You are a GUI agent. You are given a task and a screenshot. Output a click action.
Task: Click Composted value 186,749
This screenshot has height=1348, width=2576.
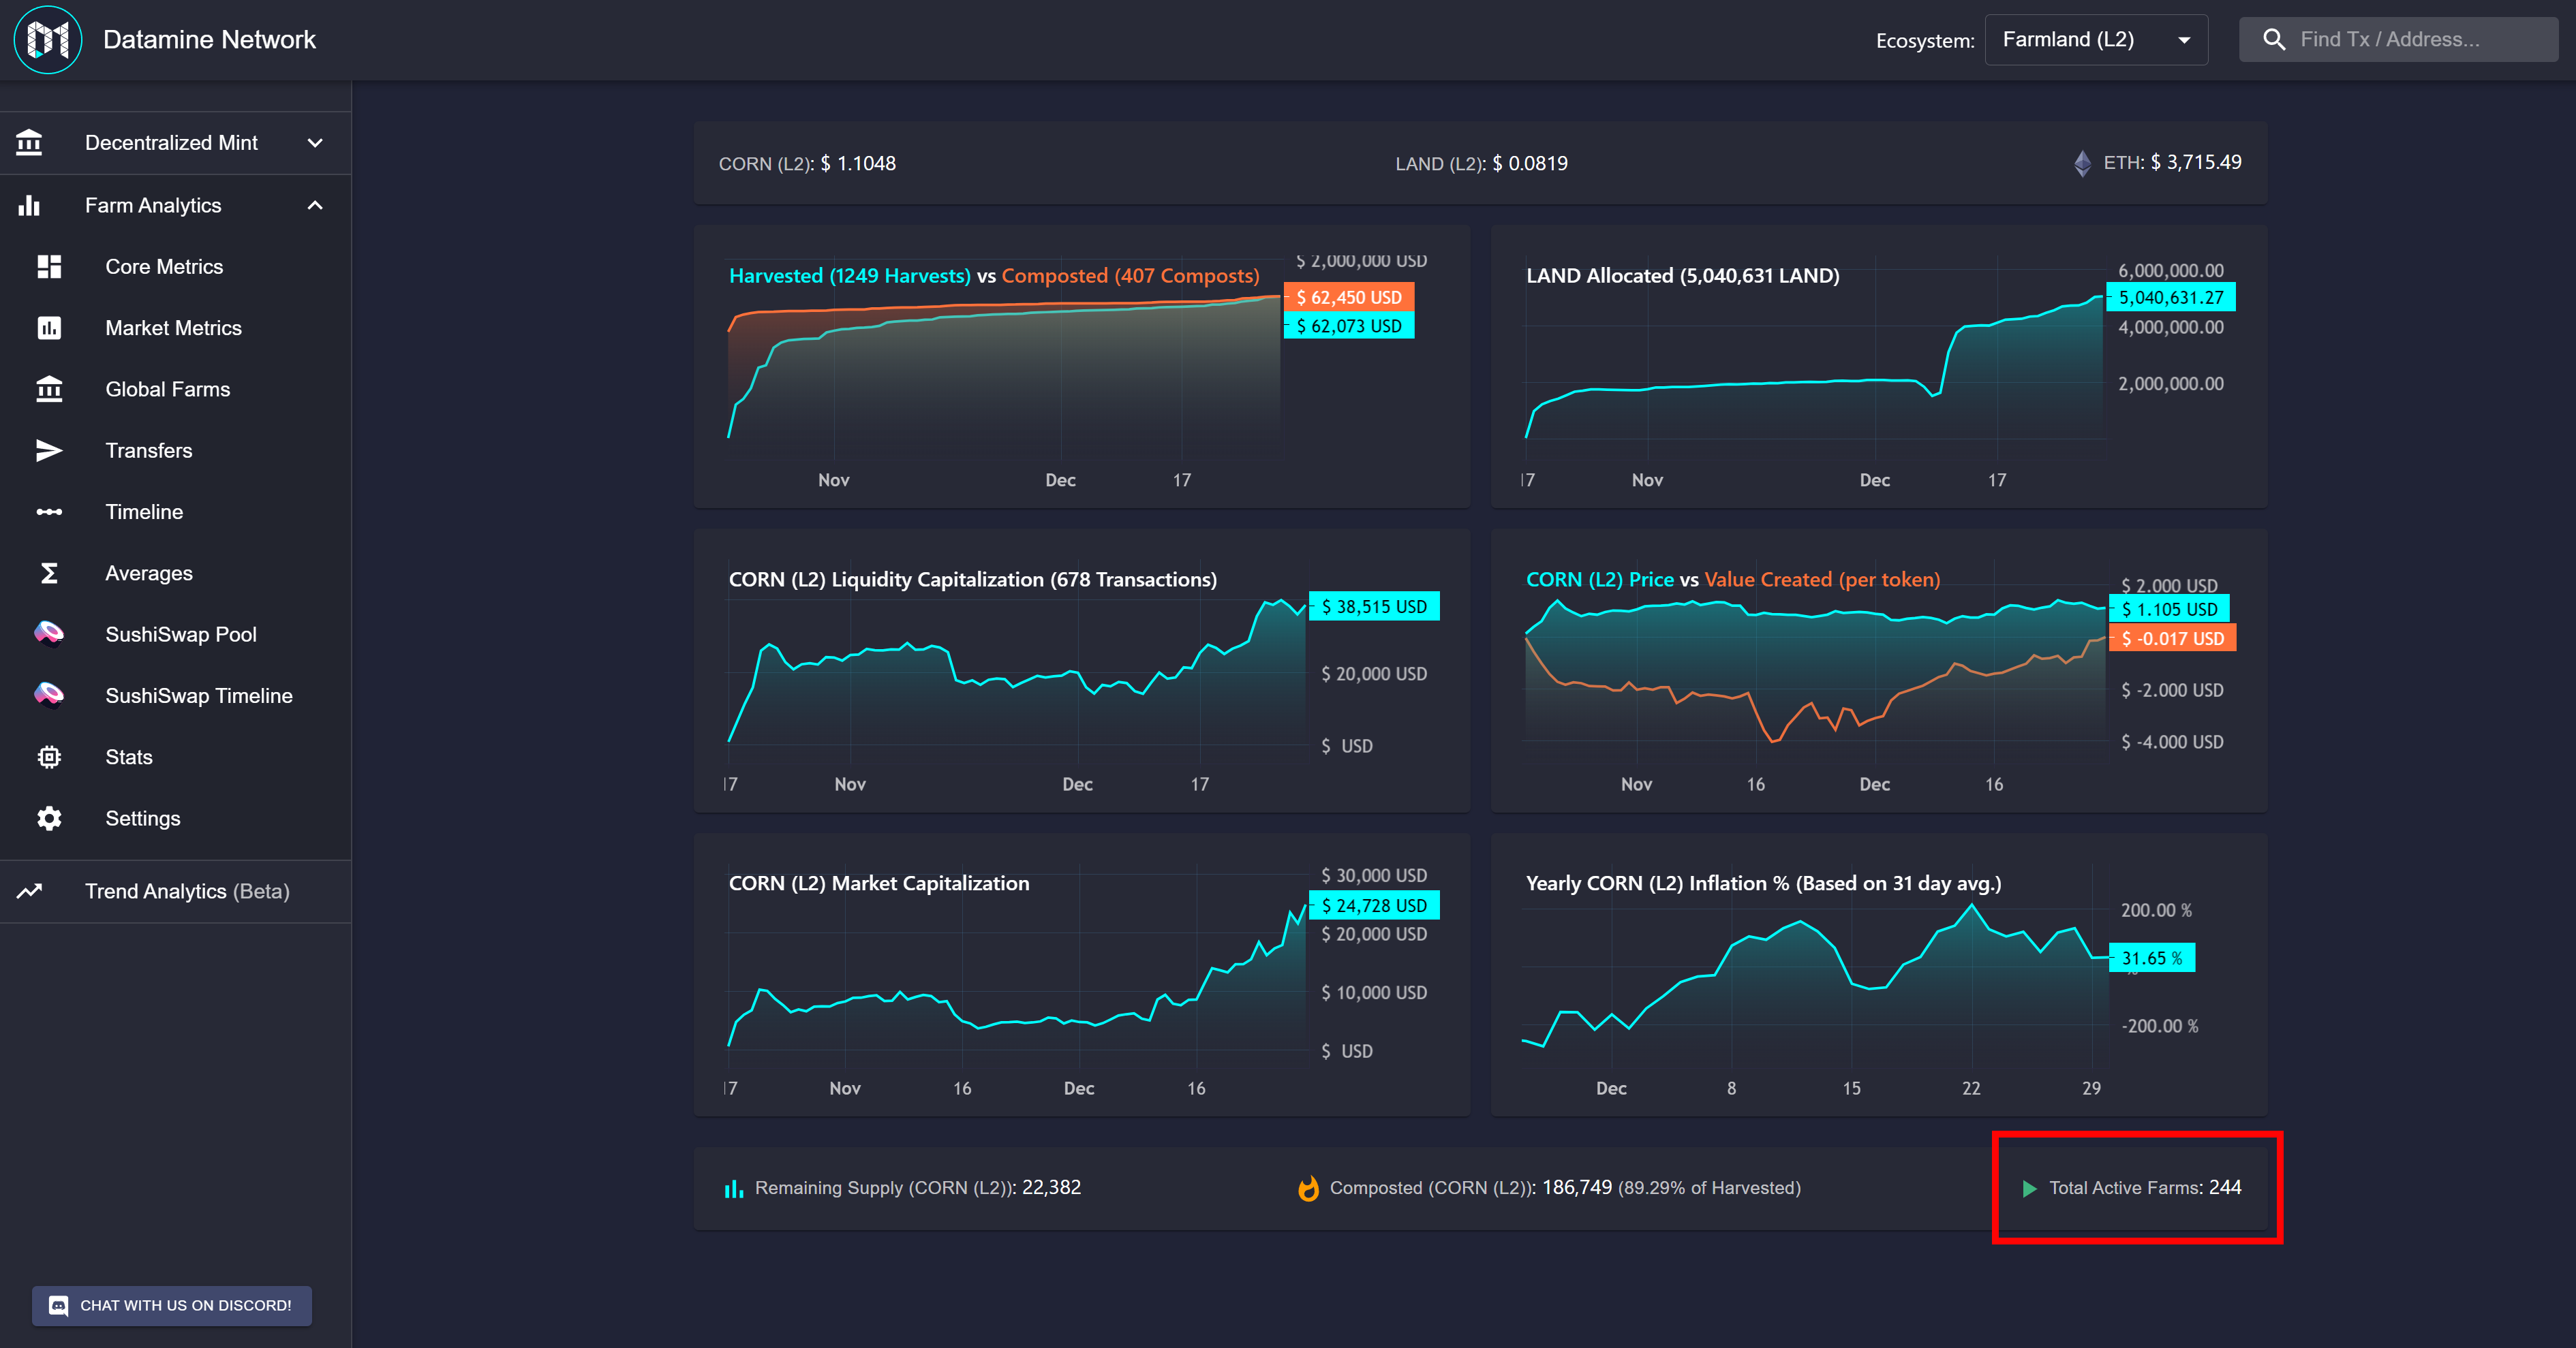[1577, 1188]
